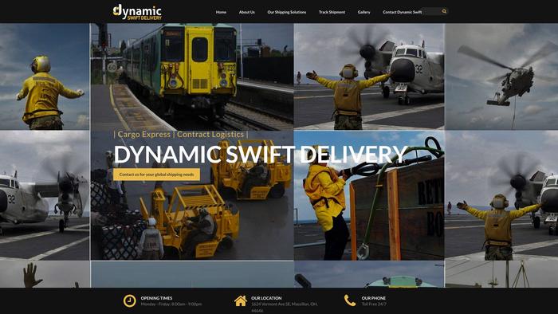Select the 'OUR PHONE' heading text
The width and height of the screenshot is (558, 314).
click(x=373, y=298)
